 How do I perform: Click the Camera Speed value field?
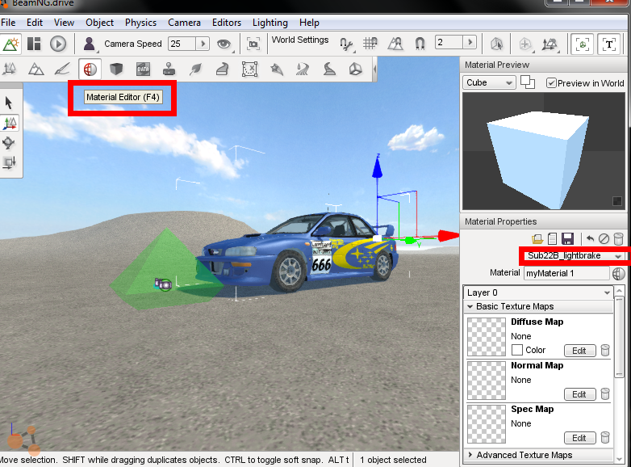182,44
